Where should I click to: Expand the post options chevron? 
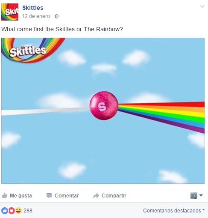[x=202, y=6]
